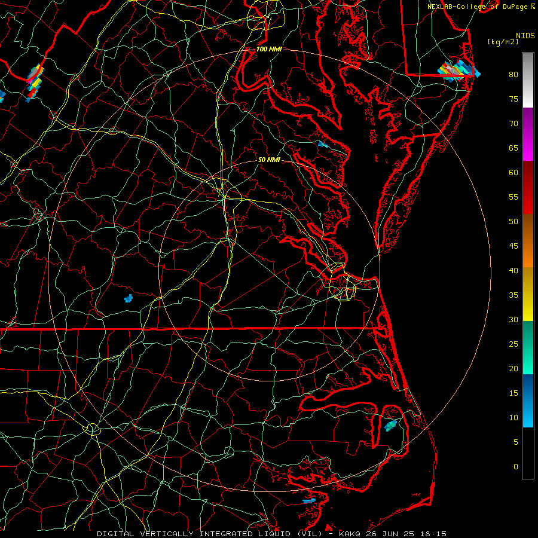Click the "70" value on the color scale

pyautogui.click(x=513, y=124)
